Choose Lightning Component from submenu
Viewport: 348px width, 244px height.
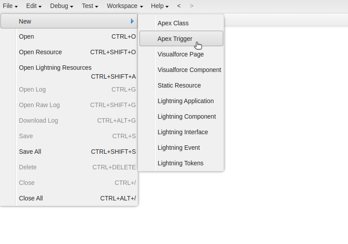pyautogui.click(x=187, y=116)
